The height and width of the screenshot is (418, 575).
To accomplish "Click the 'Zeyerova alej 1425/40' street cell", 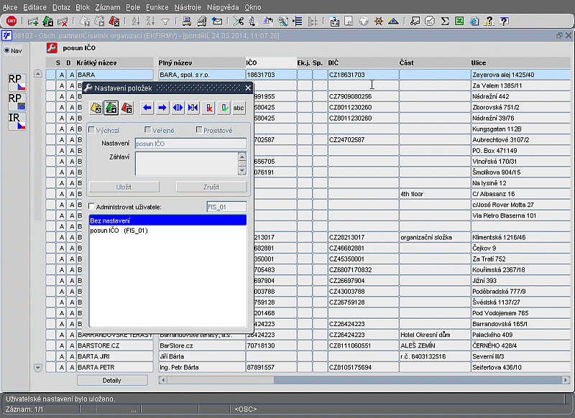I will point(520,75).
